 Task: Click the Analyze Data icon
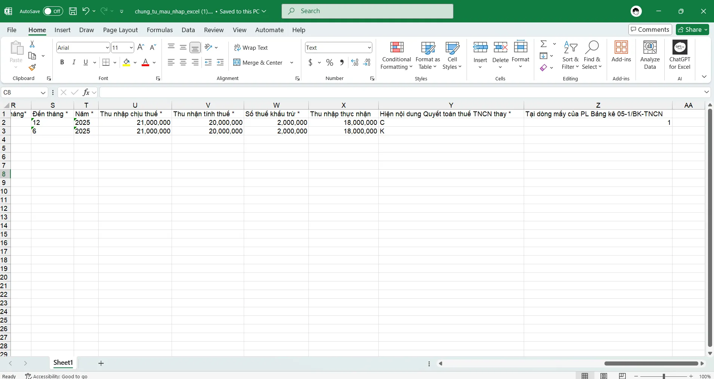point(650,55)
